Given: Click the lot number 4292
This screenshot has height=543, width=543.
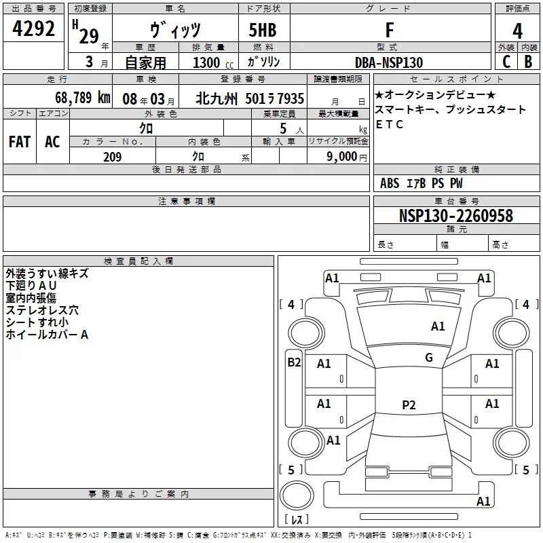Looking at the screenshot, I should tap(33, 29).
